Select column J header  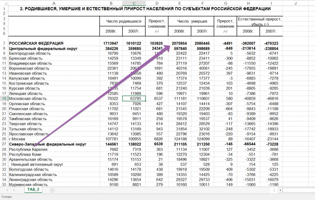[295, 3]
